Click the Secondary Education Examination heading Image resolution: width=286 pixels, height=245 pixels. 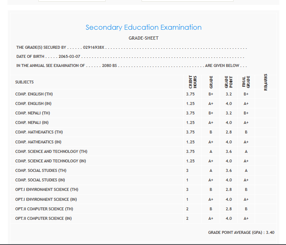click(143, 27)
